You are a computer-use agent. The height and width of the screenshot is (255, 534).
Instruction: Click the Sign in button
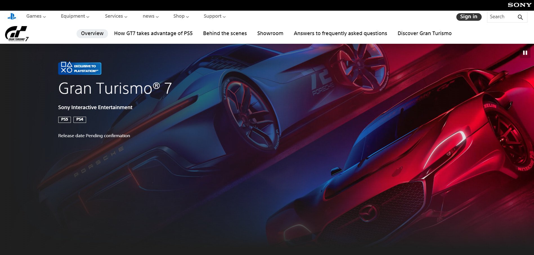click(x=469, y=17)
